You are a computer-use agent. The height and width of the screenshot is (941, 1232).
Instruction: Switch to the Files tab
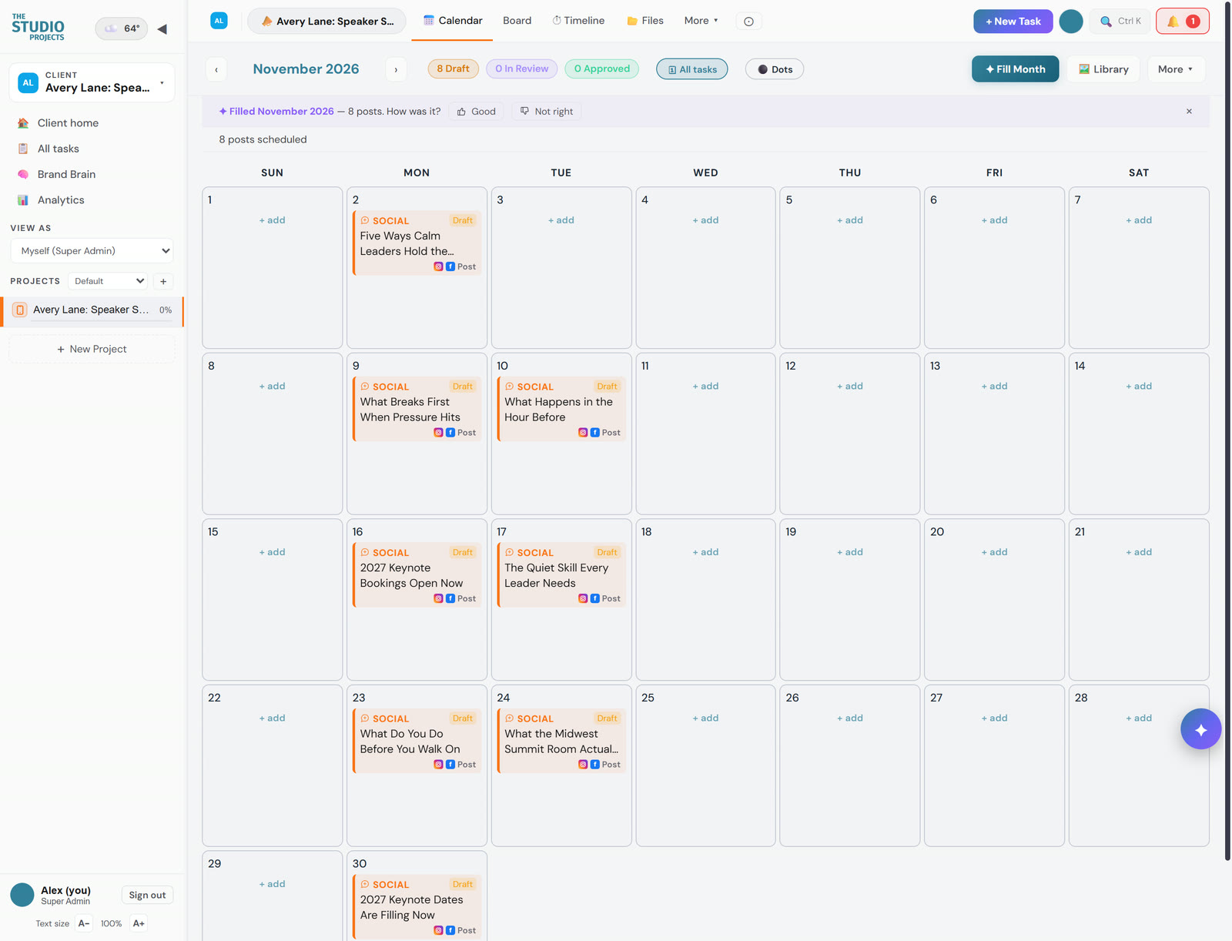click(x=645, y=21)
